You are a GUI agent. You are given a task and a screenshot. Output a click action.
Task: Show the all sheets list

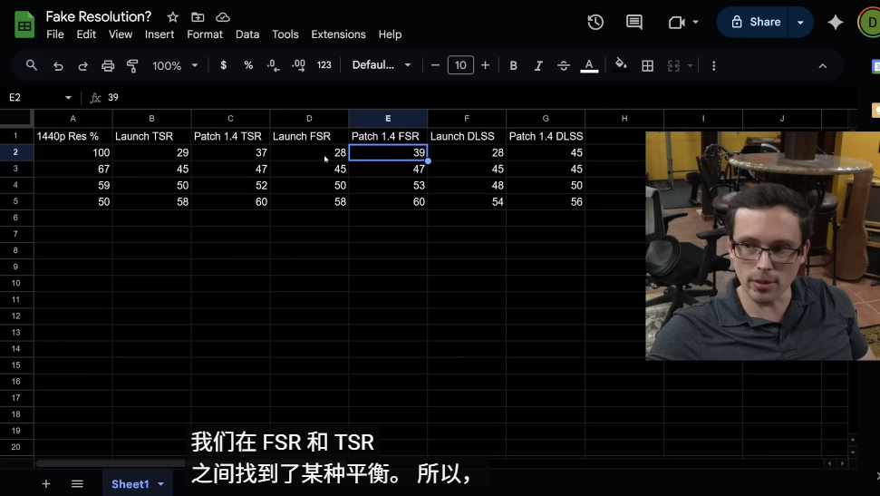[77, 483]
